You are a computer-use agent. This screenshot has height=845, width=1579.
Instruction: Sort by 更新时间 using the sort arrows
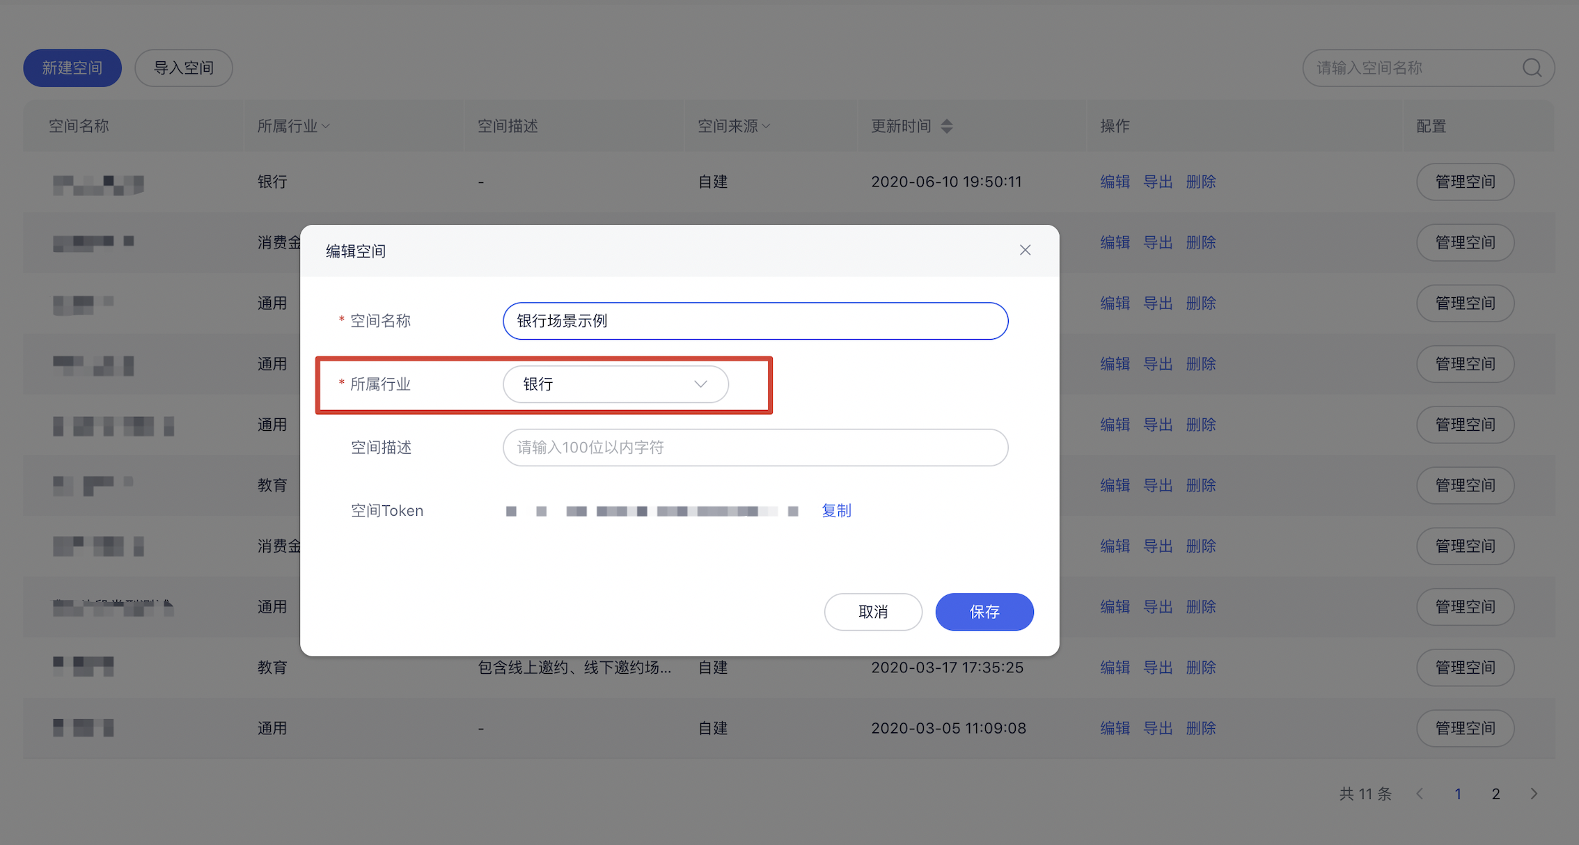(947, 126)
